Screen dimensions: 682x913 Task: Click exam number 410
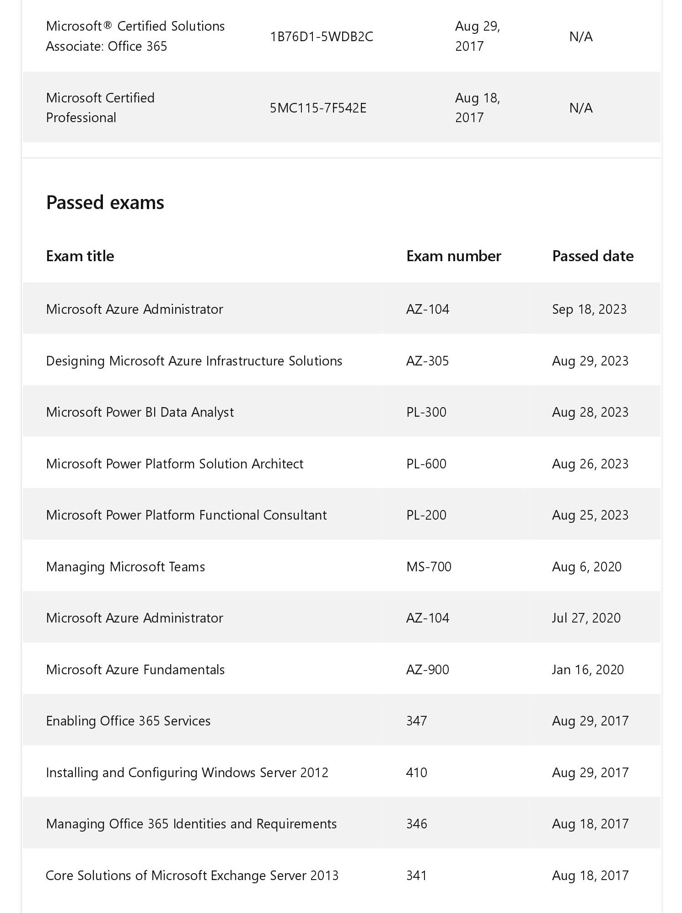coord(416,773)
